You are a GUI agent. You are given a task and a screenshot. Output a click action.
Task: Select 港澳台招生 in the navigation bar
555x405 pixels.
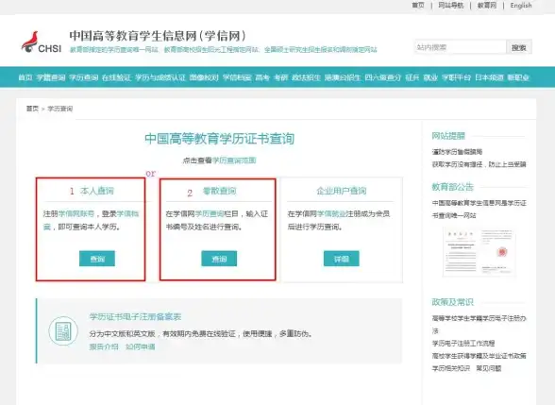tap(343, 77)
